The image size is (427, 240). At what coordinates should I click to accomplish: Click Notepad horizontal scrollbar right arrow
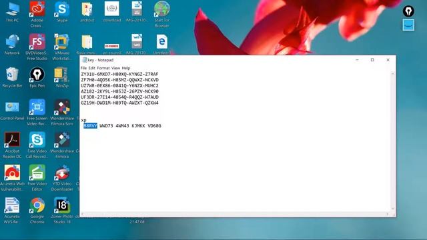[388, 214]
